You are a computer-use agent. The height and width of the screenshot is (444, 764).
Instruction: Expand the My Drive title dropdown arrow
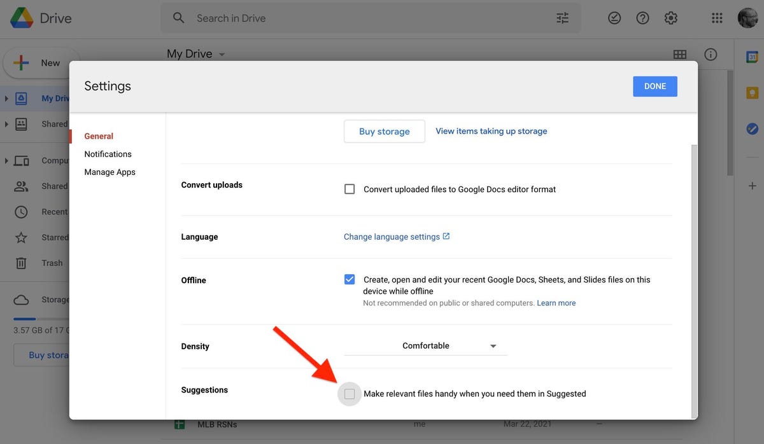pyautogui.click(x=222, y=55)
